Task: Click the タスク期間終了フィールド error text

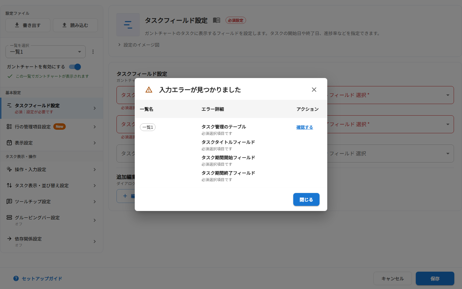Action: 228,173
